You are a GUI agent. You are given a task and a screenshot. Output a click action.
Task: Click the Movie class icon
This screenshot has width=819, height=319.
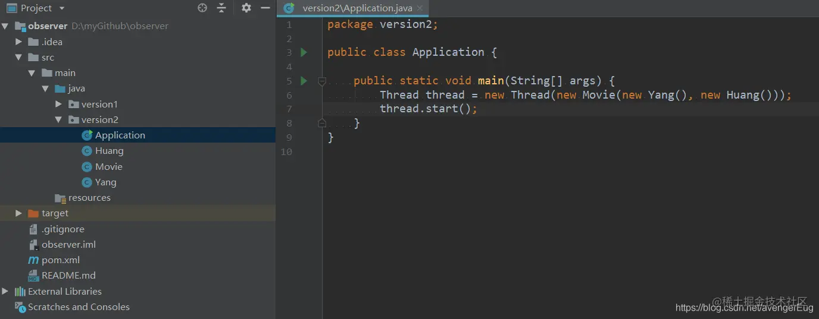coord(87,166)
